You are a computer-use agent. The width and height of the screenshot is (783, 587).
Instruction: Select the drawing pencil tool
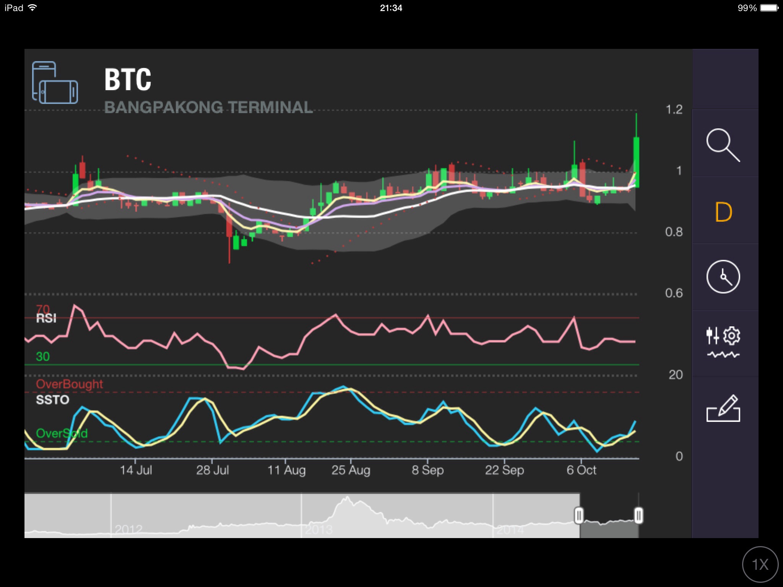[x=723, y=409]
